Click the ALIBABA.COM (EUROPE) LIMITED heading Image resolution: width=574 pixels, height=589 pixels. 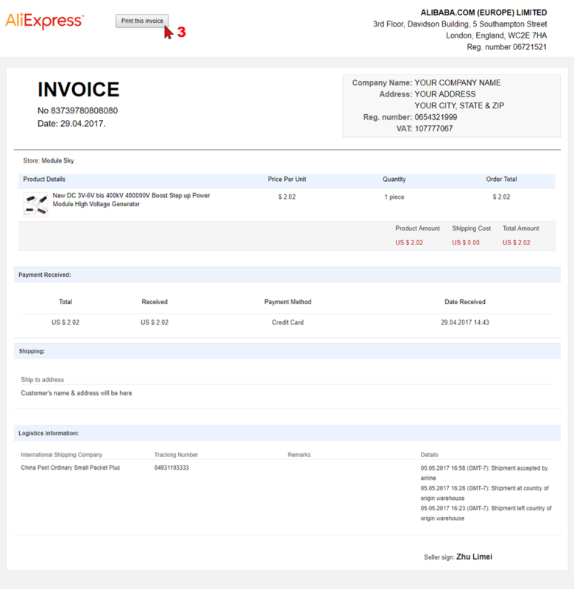483,13
